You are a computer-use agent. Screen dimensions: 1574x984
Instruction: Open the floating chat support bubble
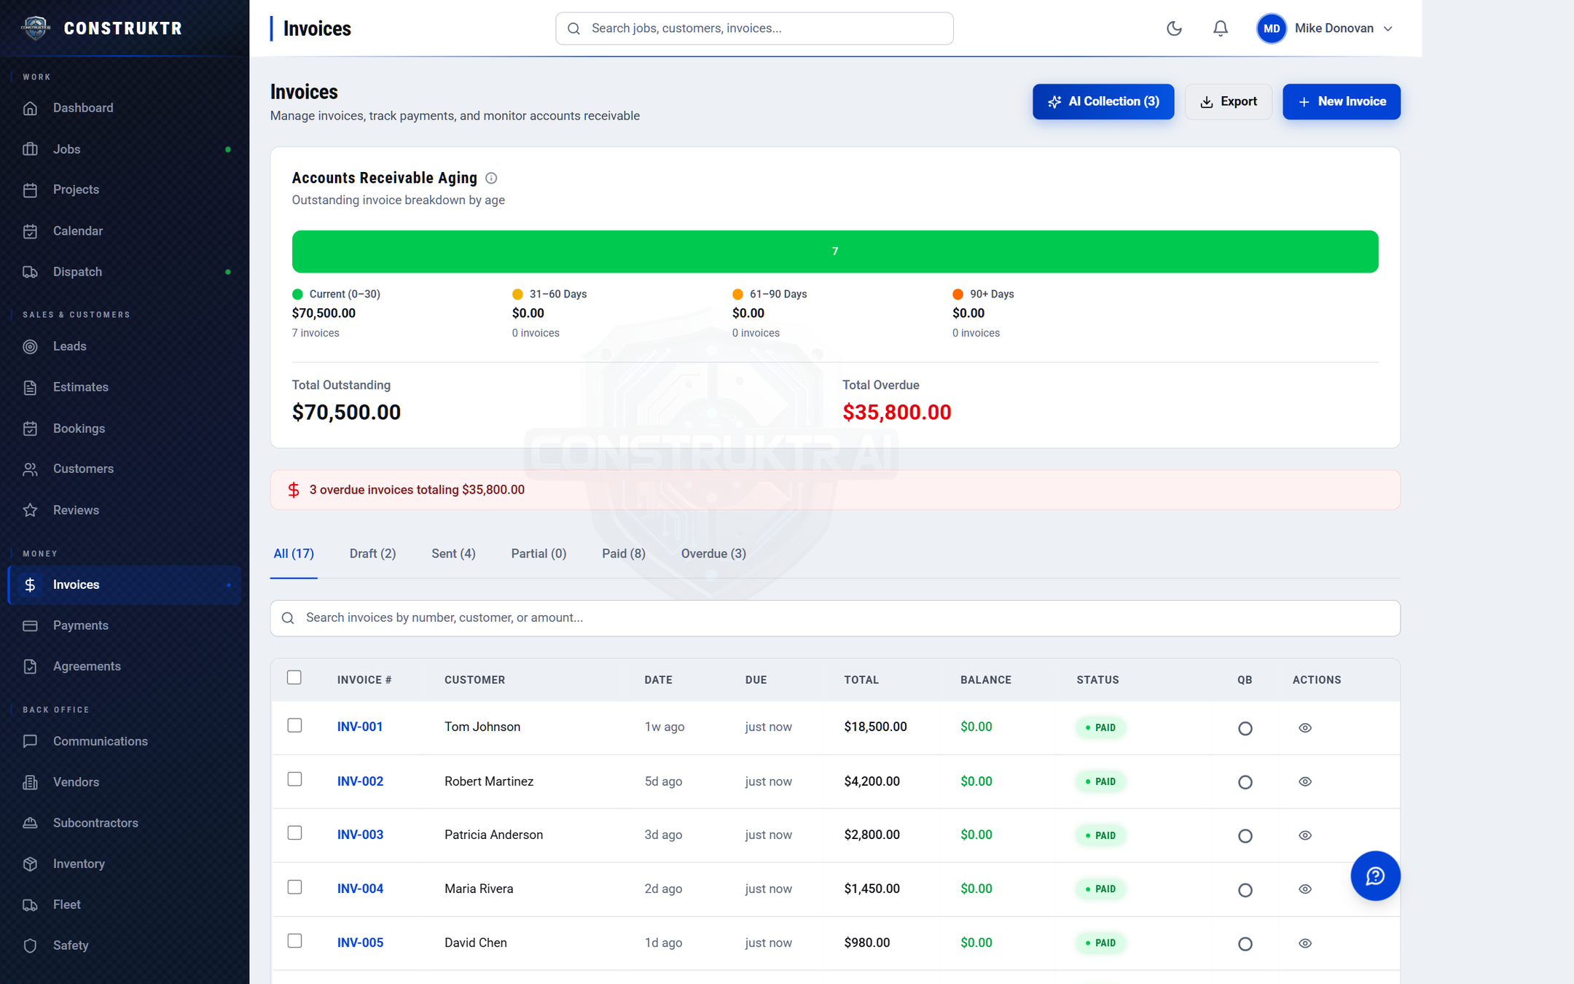coord(1375,875)
